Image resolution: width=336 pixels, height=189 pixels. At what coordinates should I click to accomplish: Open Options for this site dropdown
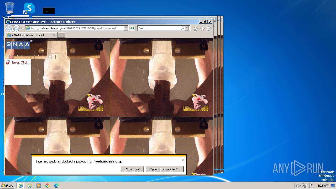click(164, 169)
